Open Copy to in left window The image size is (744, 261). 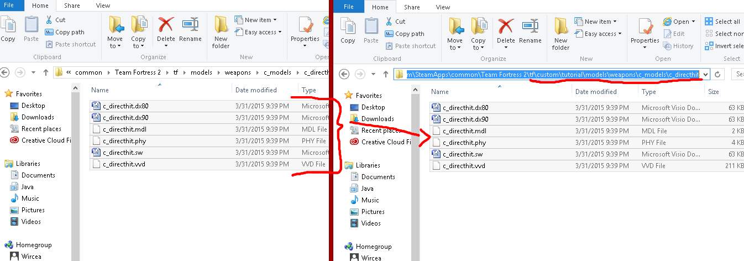coord(138,32)
